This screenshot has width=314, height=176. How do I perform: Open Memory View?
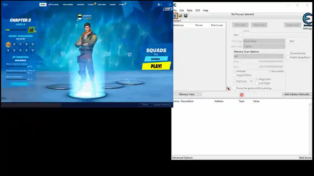[187, 94]
